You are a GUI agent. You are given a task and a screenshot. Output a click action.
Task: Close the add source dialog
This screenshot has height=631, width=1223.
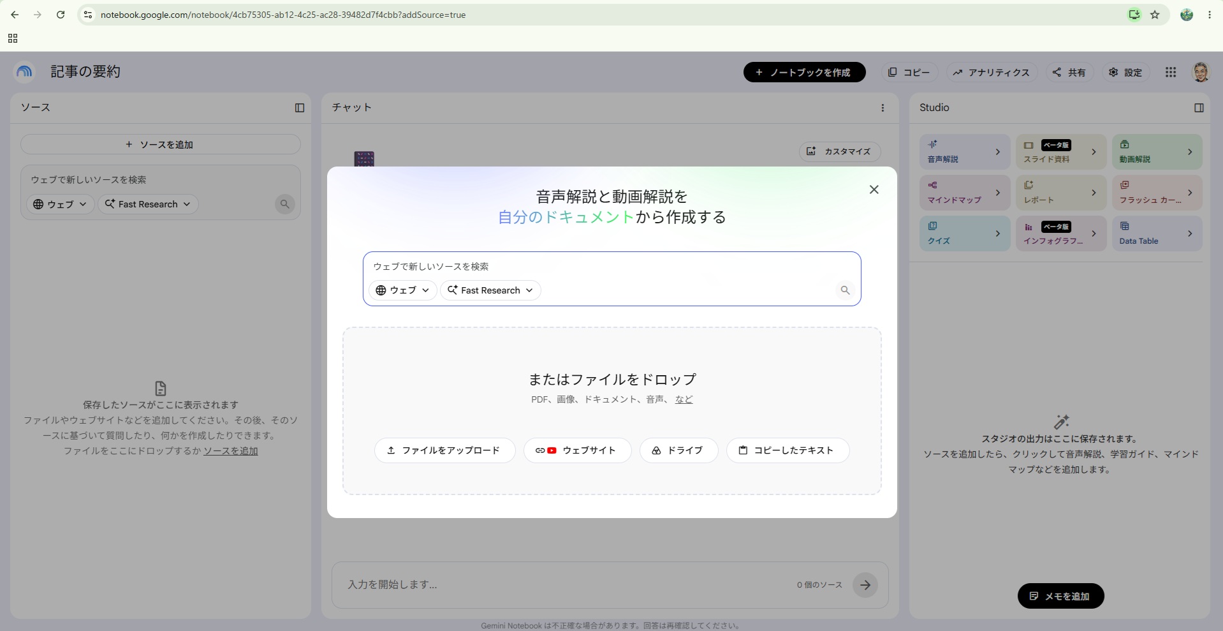[x=874, y=189]
